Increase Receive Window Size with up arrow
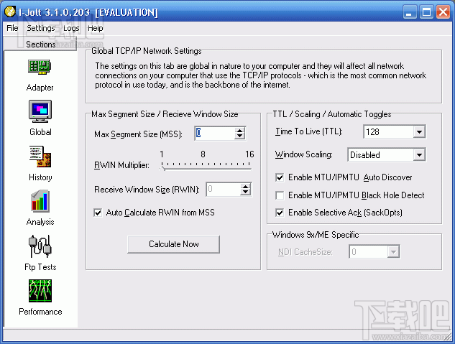This screenshot has height=344, width=455. [246, 187]
